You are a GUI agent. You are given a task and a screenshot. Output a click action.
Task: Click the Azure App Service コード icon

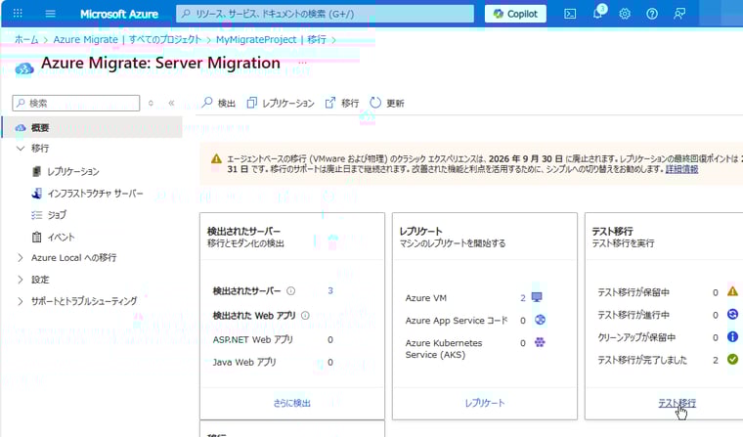pyautogui.click(x=540, y=320)
